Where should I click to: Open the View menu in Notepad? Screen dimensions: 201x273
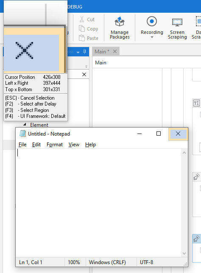tap(74, 145)
